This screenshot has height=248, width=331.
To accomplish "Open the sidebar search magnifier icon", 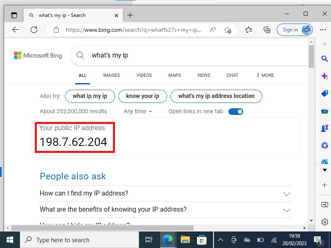I will pyautogui.click(x=324, y=59).
